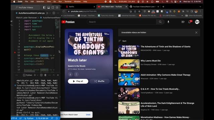This screenshot has height=120, width=214.
Task: Toggle the breakpoint on line 12
Action: pos(15,53)
